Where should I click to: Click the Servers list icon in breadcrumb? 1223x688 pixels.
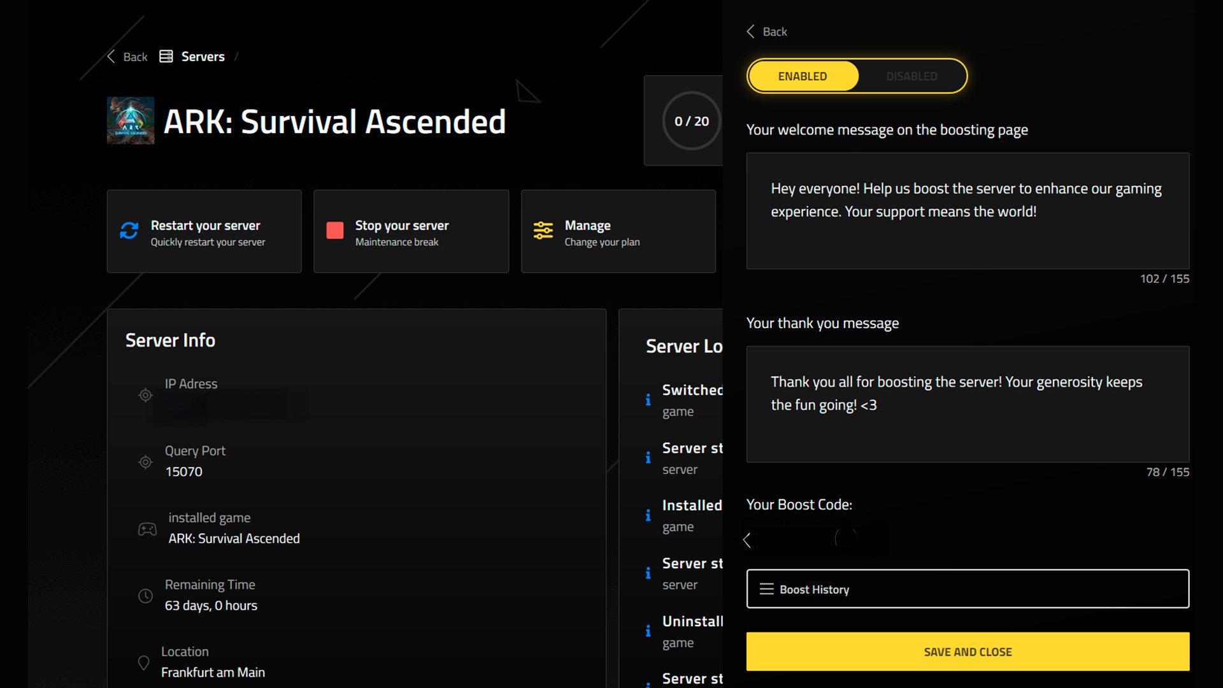165,56
